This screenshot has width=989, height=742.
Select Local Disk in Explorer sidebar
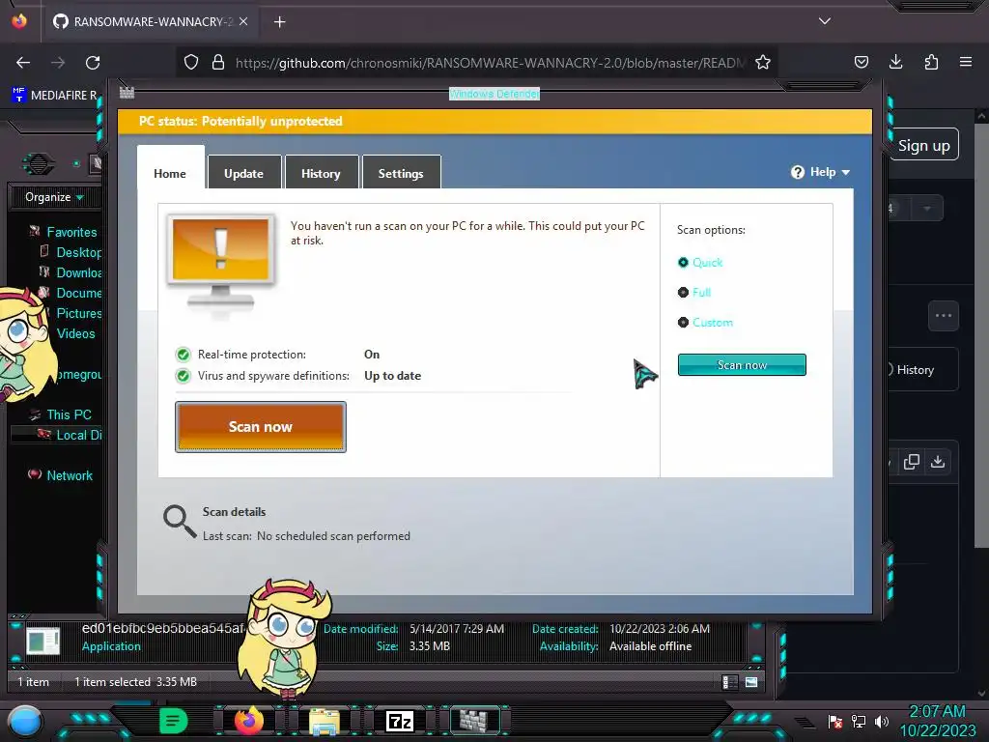[70, 435]
